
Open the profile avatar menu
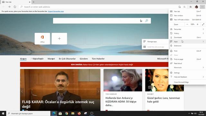pyautogui.click(x=196, y=7)
